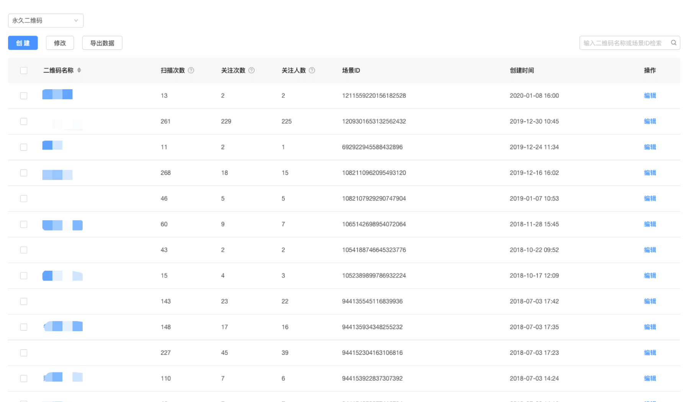This screenshot has width=689, height=402.
Task: Click the 导出数据 button
Action: 102,43
